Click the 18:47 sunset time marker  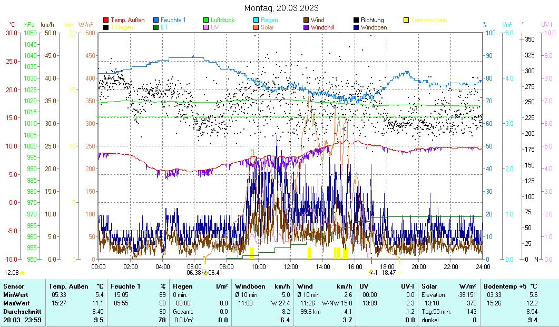(x=388, y=273)
